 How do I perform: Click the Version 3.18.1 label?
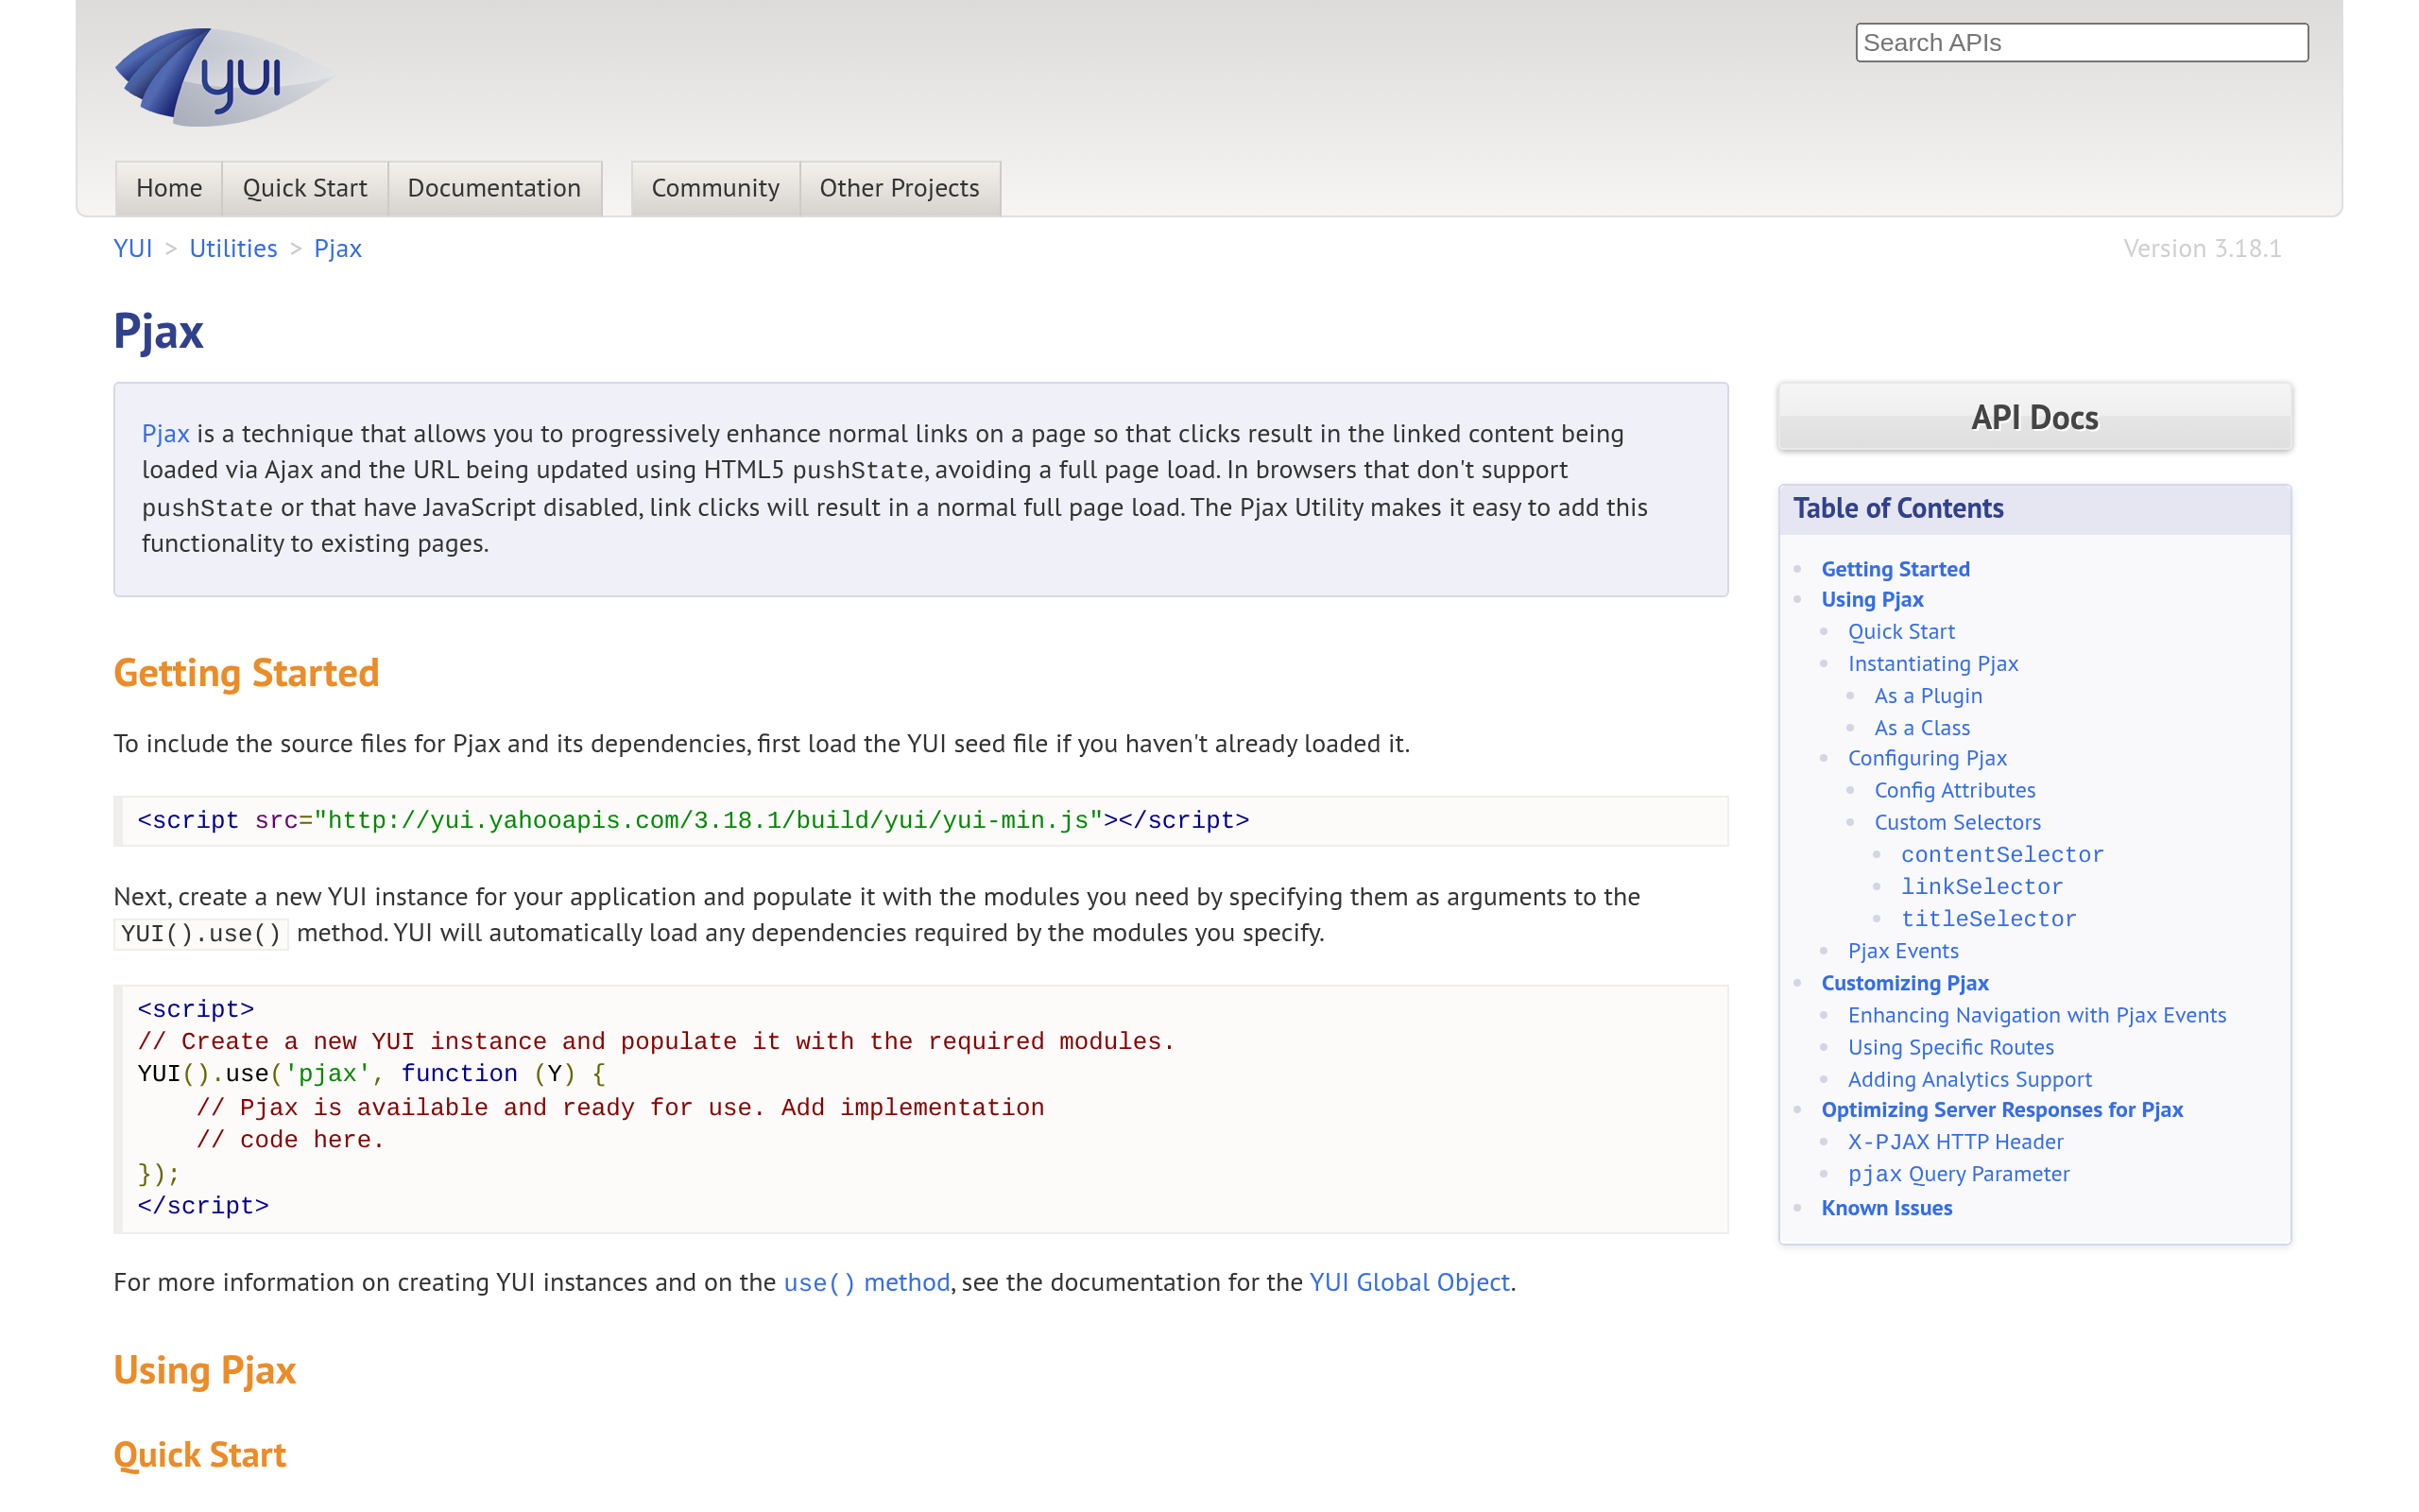click(2202, 248)
